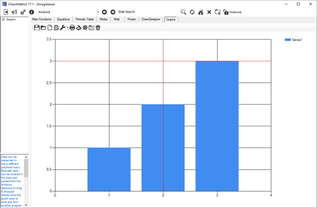Viewport: 317px width, 208px height.
Task: Delete graph with the trash bin icon
Action: pos(98,28)
